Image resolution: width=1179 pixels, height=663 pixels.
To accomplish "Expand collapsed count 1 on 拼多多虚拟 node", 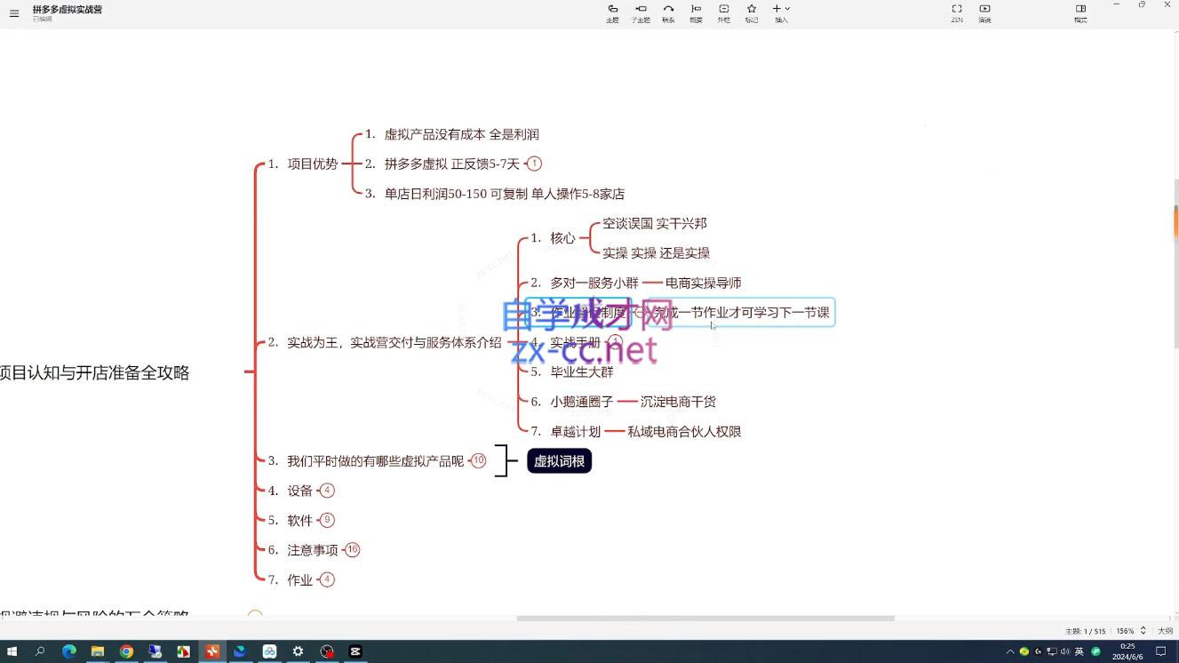I will (x=534, y=164).
